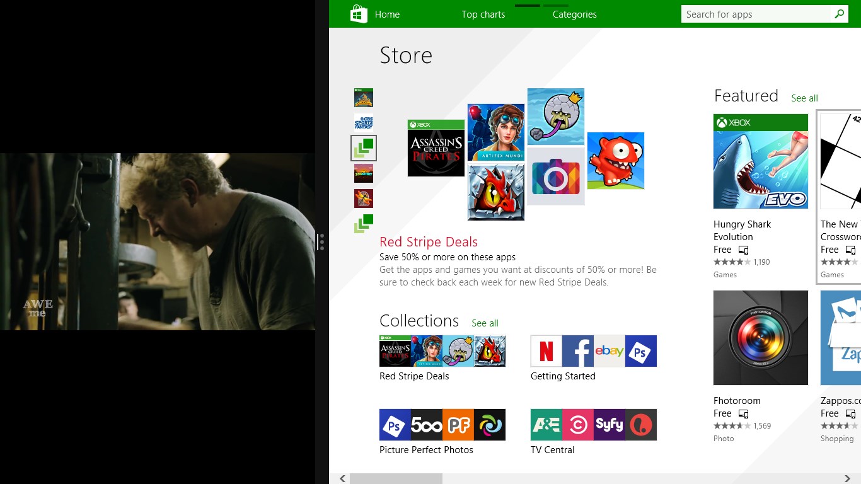Click the magnifier search icon
This screenshot has height=484, width=861.
tap(839, 14)
